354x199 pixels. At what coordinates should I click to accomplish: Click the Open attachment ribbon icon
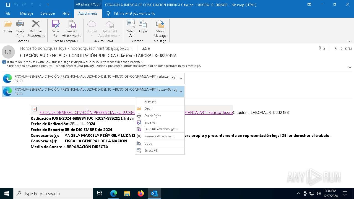(x=8, y=27)
